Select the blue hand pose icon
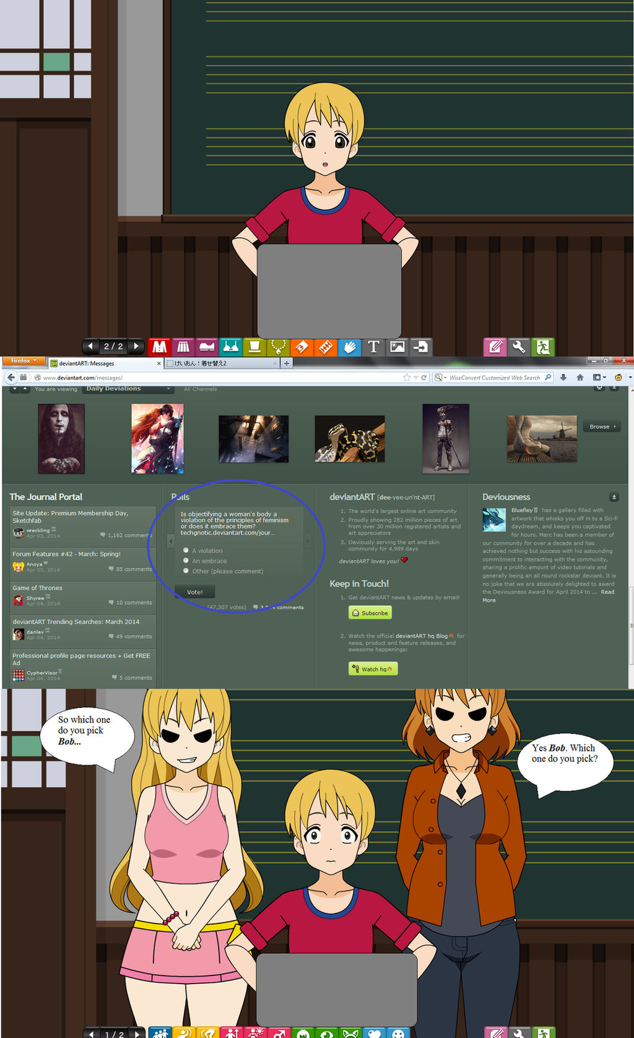This screenshot has height=1038, width=634. 349,347
